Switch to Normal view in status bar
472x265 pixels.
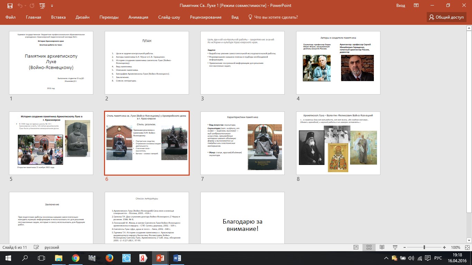[356, 247]
